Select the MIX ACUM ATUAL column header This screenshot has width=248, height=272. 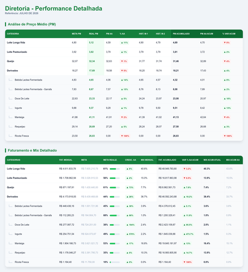212,160
